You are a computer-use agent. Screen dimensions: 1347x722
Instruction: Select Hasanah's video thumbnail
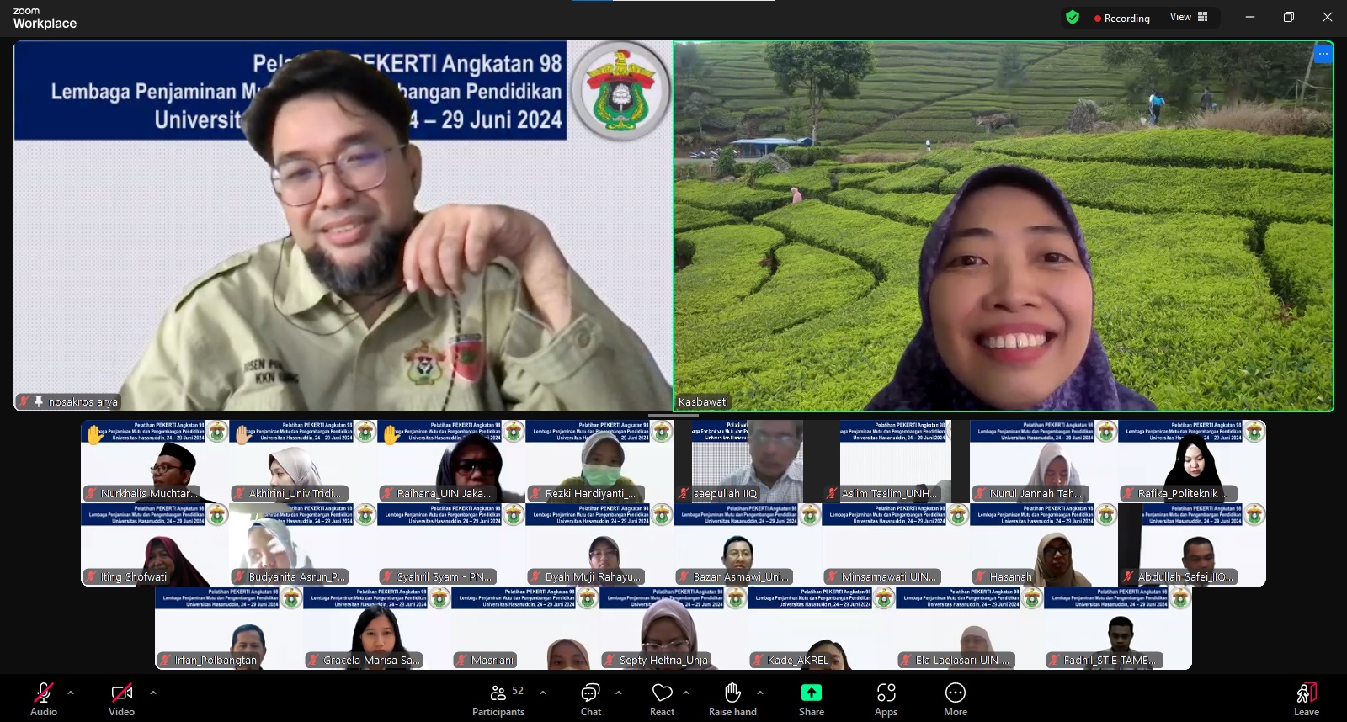coord(1044,544)
